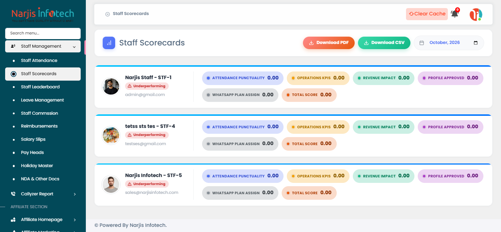Click the Total Score pill for STF-5
The height and width of the screenshot is (232, 501).
click(309, 193)
